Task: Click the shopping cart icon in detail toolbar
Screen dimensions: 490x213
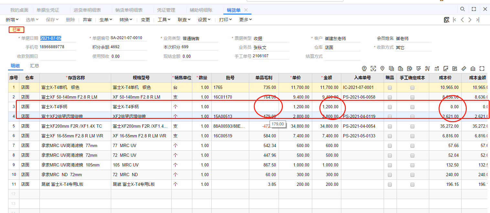Action: 428,69
